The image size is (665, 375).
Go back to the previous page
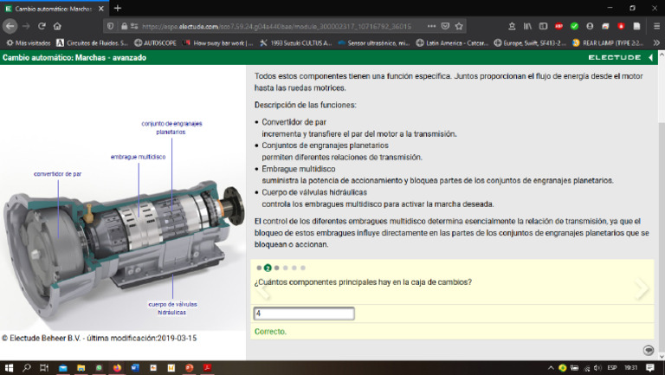[10, 26]
